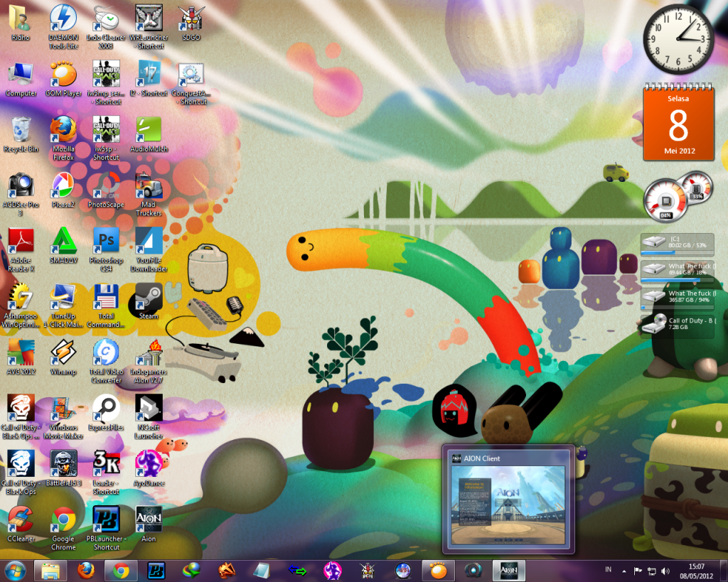Select the Total Commander desktop icon
728x582 pixels.
(x=106, y=306)
